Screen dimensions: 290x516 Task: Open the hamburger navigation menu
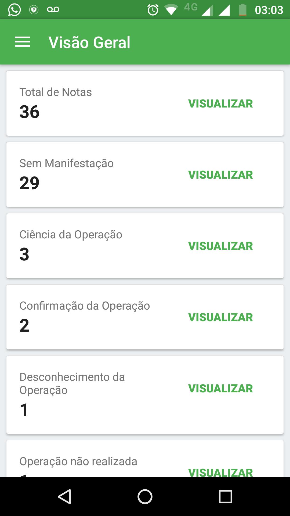coord(23,42)
